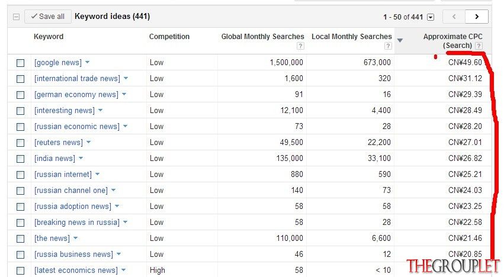Tick the checkbox for [russian internet]

20,175
